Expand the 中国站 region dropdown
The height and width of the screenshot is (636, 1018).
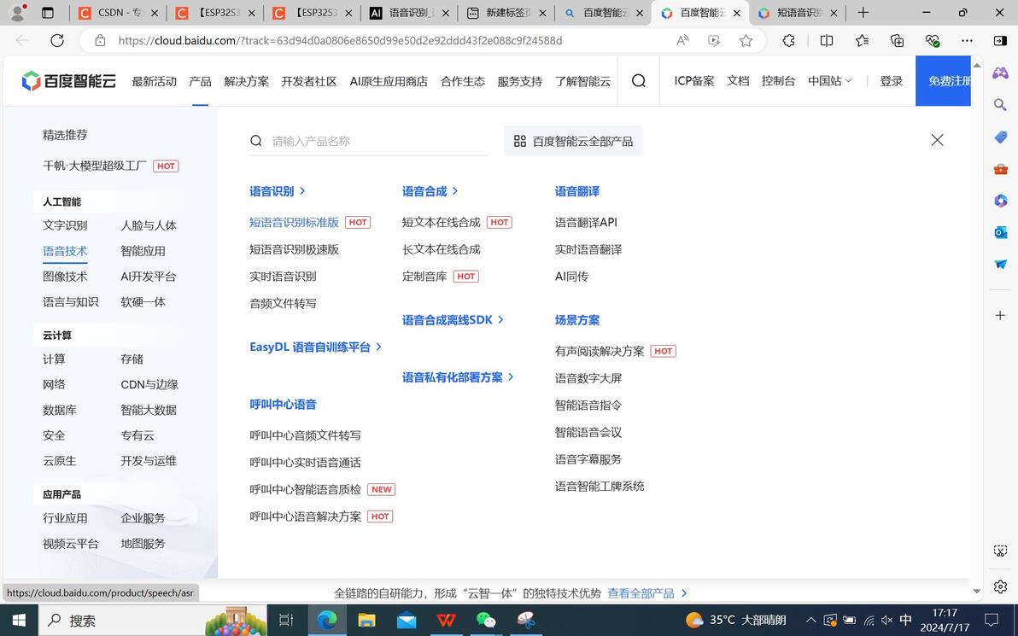(830, 81)
